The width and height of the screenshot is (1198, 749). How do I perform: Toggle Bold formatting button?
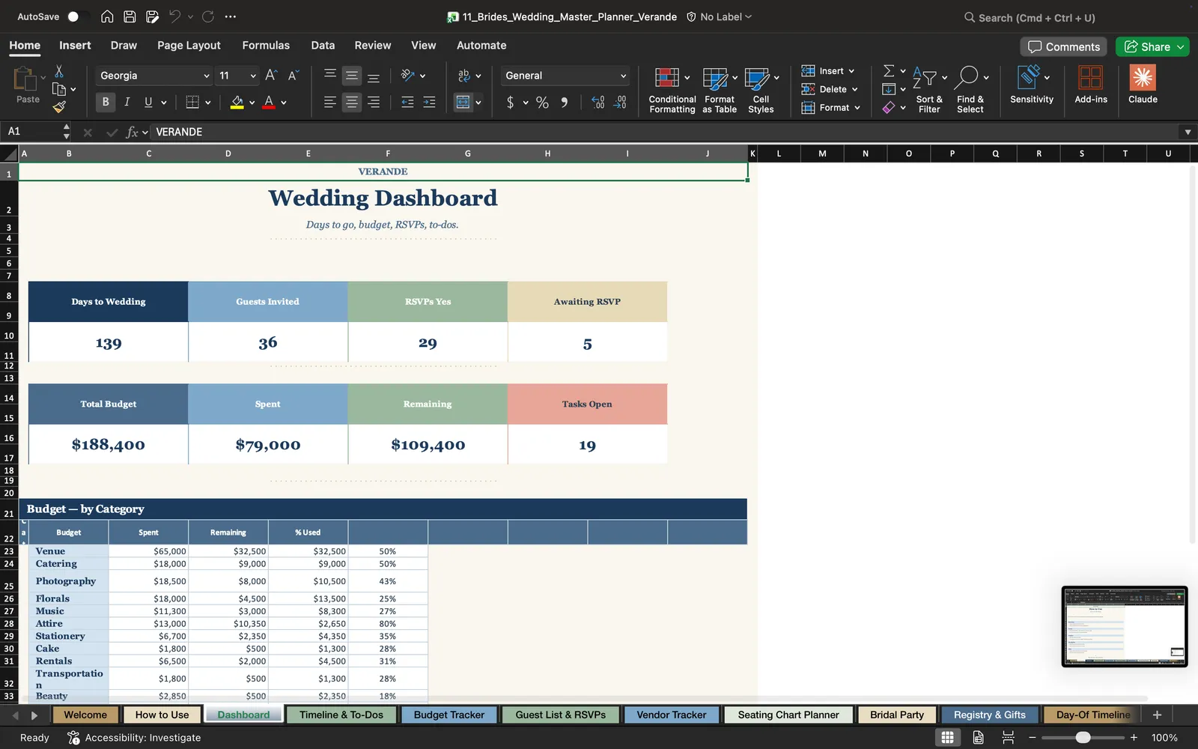[x=106, y=102]
